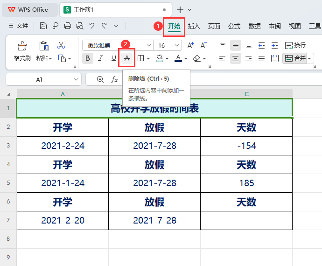
Task: Set middle vertical alignment
Action: [235, 45]
